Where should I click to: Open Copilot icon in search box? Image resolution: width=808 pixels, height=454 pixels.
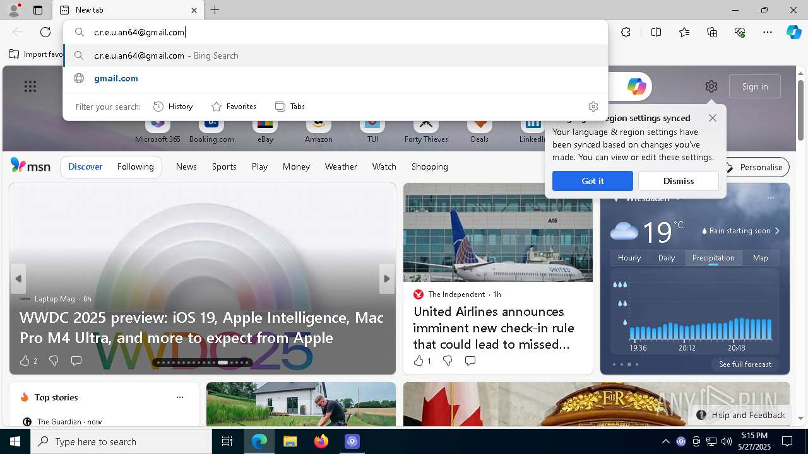click(x=636, y=86)
